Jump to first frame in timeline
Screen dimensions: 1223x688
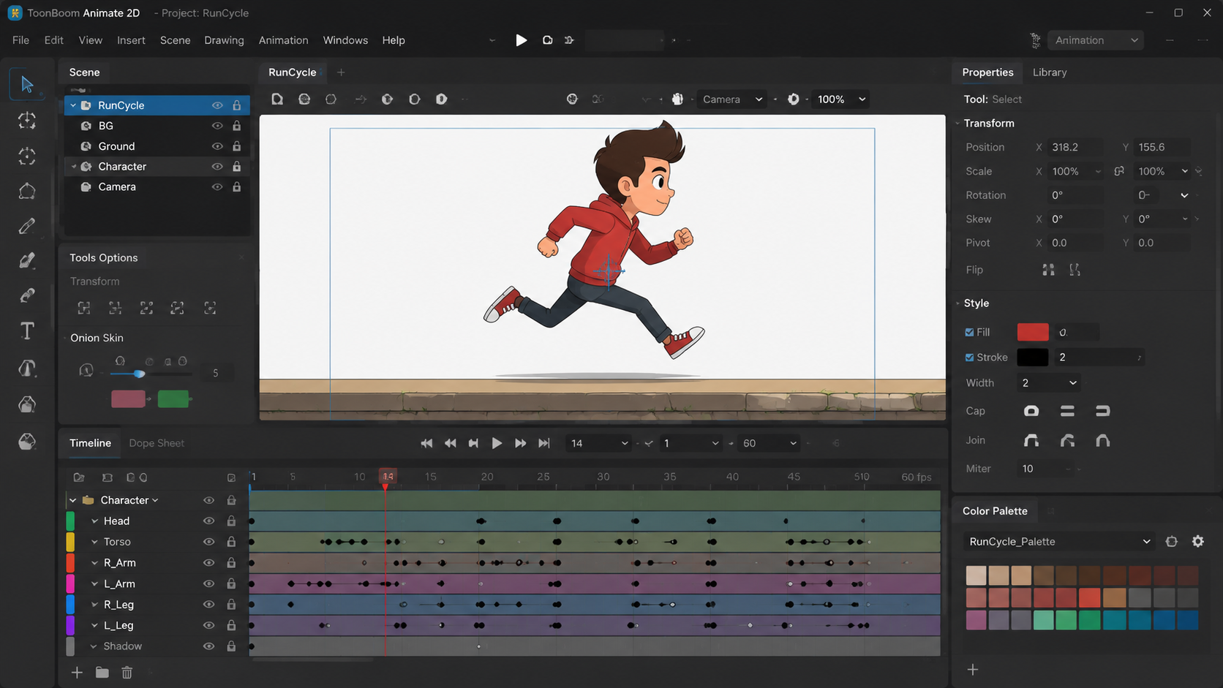426,443
